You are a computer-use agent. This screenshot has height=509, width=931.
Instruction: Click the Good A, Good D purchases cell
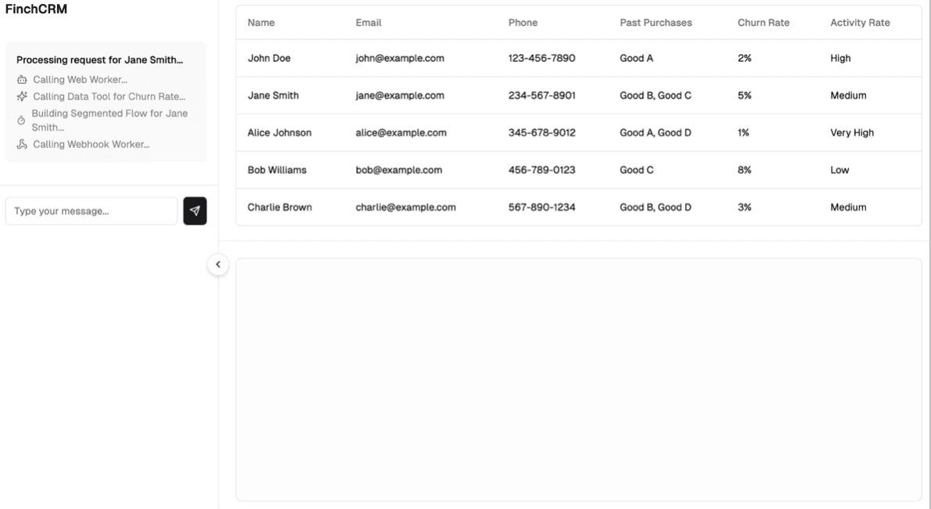(656, 132)
